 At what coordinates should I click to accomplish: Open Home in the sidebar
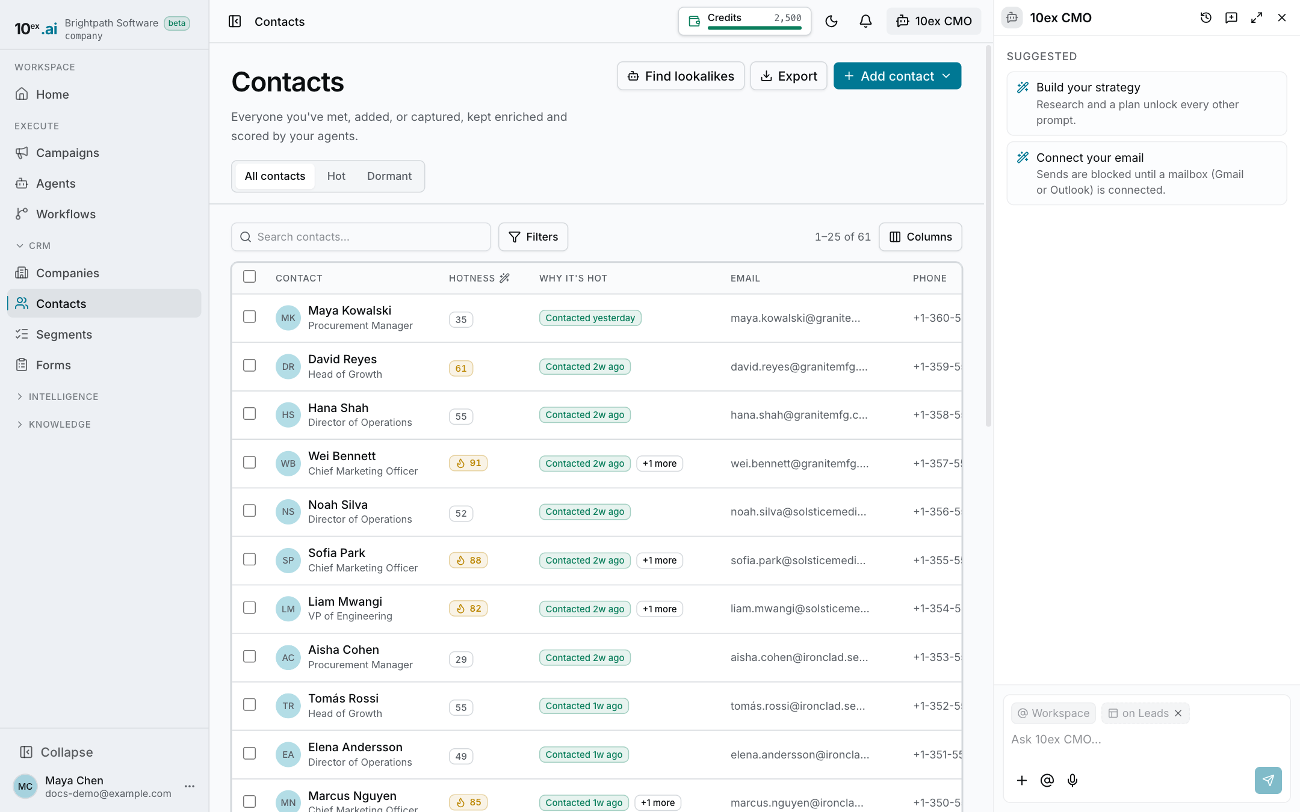(x=104, y=94)
